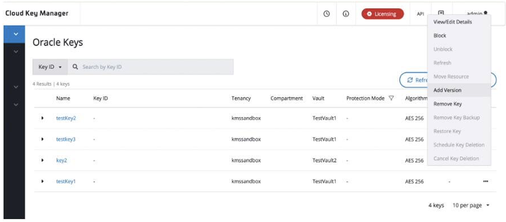
Task: Click the red Licensing button
Action: pos(382,14)
